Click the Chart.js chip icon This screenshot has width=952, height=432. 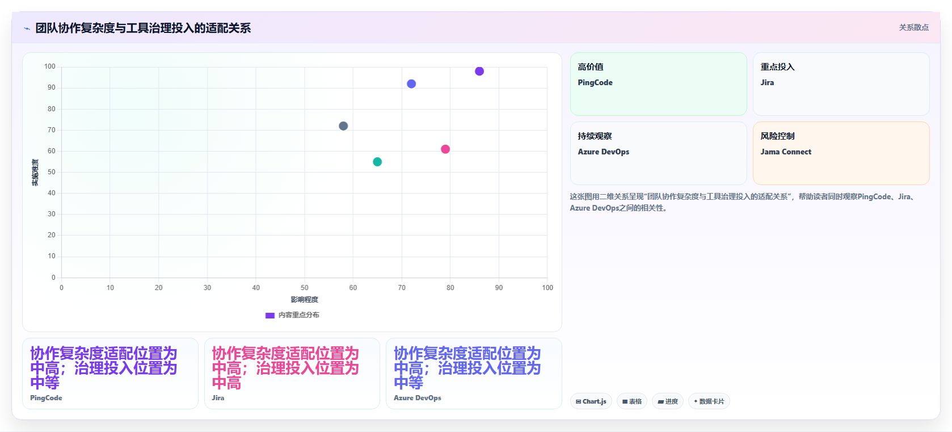(578, 401)
